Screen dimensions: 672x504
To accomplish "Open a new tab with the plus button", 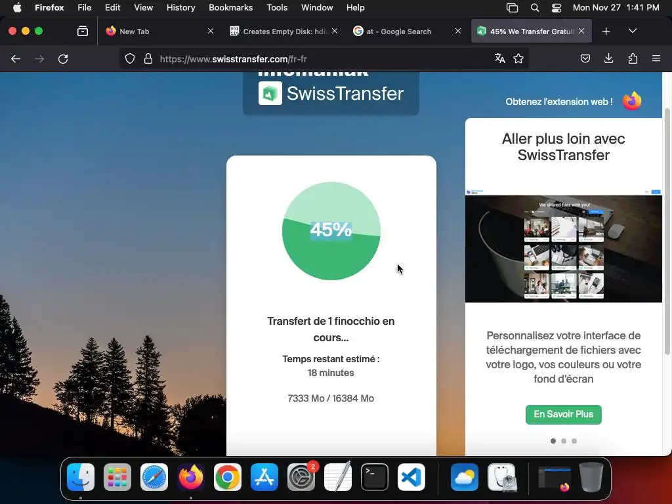I will point(606,31).
